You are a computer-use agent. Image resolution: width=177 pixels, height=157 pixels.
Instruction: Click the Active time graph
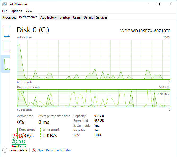point(94,60)
